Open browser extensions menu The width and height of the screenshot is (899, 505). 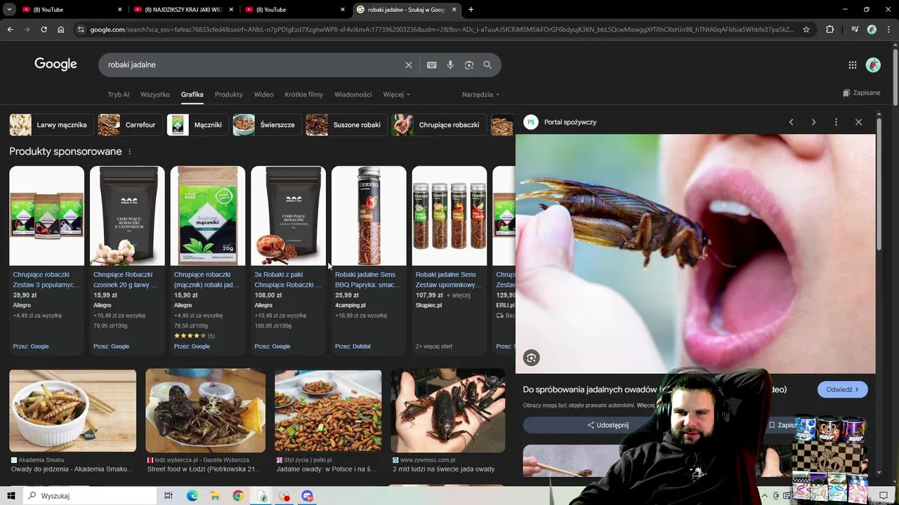pos(829,29)
